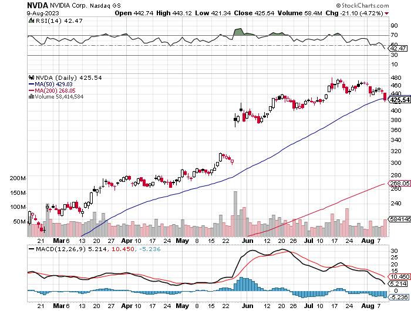Click the Chg -21.10 (-4.72%) value
The width and height of the screenshot is (411, 311).
[355, 13]
